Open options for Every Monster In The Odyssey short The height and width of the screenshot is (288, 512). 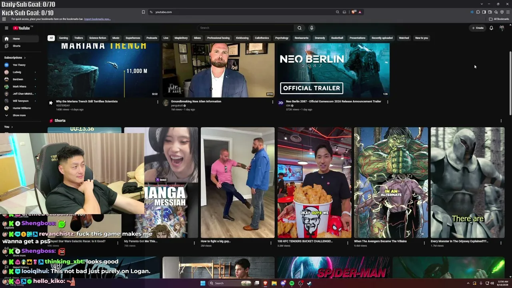tap(501, 243)
